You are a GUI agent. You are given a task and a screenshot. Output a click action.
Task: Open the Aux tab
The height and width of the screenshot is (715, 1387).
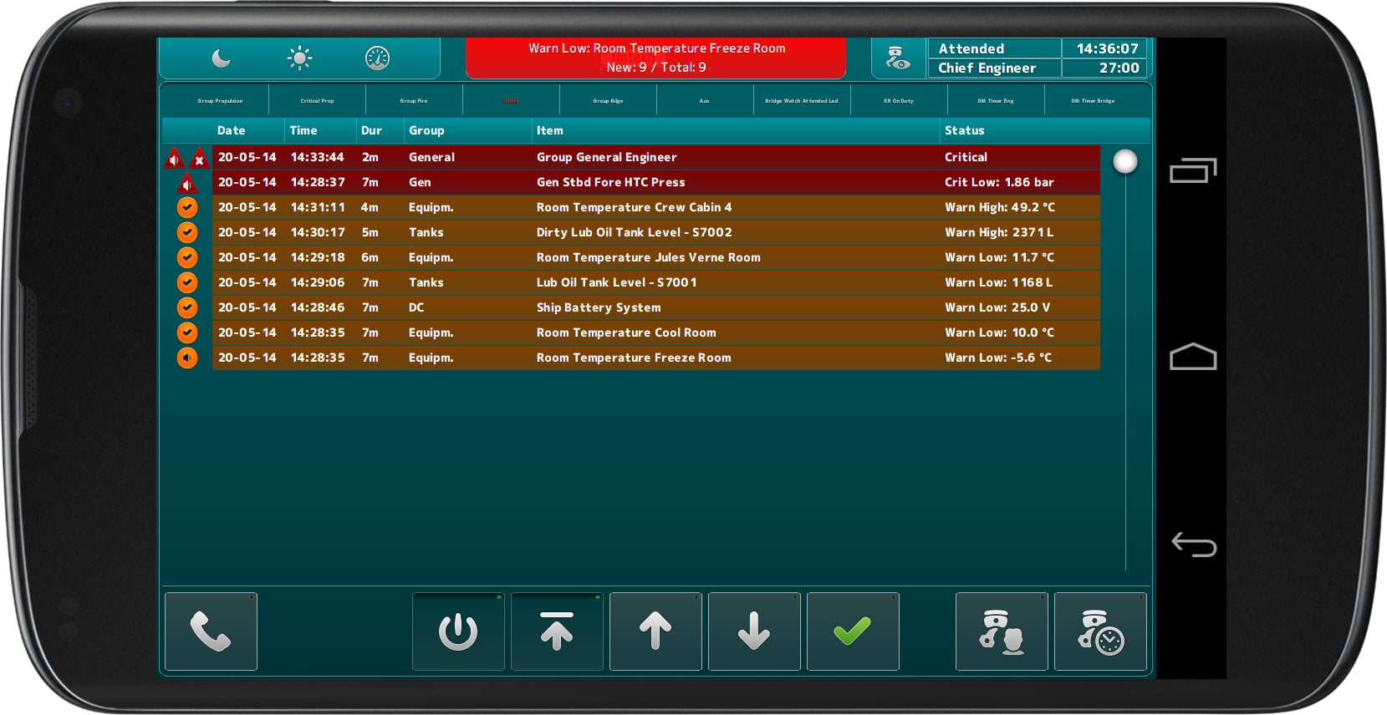point(705,100)
